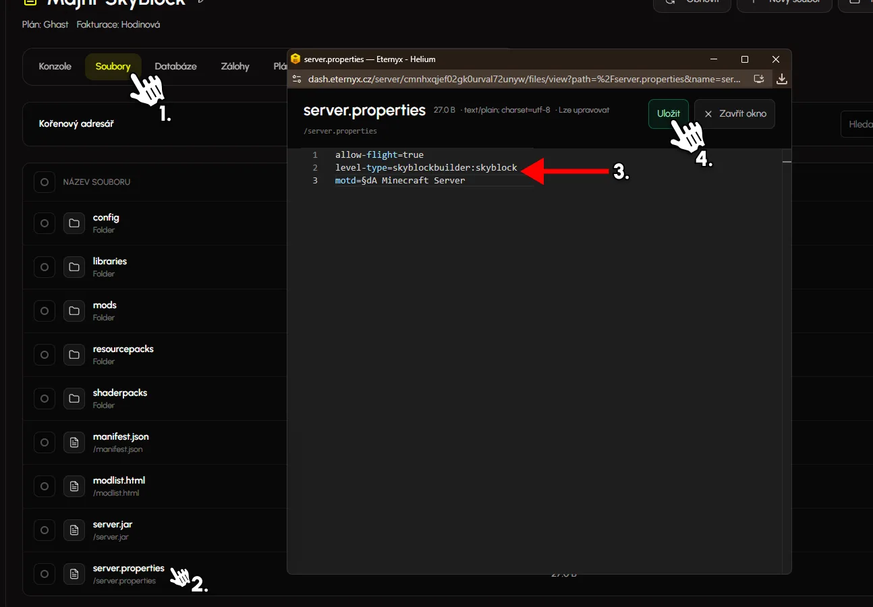Click the Zavřít okno button

point(735,114)
